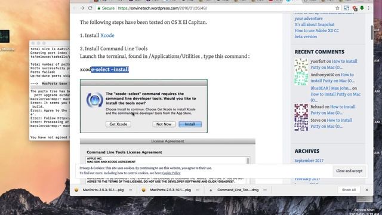Open the BlueBEAR | Max John... commenter link

click(x=331, y=88)
